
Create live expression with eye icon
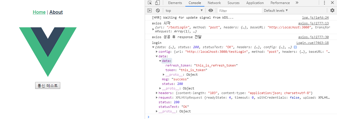click(211, 11)
